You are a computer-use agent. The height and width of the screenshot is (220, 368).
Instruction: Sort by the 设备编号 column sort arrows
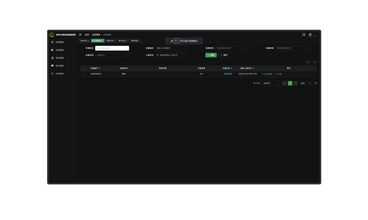tap(99, 68)
